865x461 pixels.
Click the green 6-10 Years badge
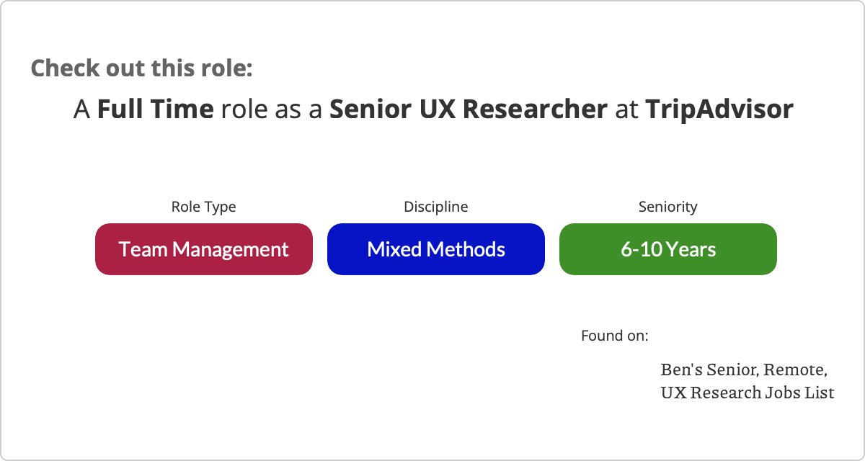[668, 249]
